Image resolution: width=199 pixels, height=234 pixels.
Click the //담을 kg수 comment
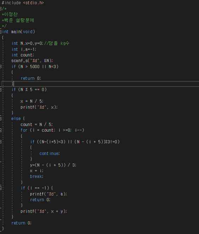57,43
